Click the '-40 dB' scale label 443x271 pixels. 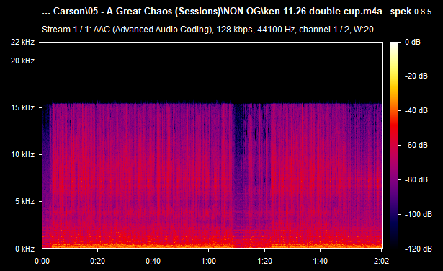[x=416, y=110]
